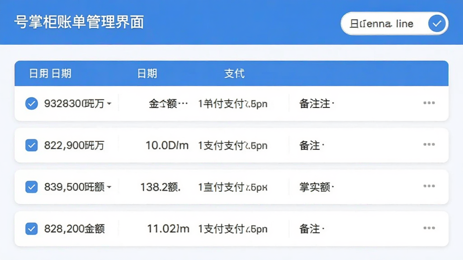Click the 11.02/m value in fourth row
Screen dimensions: 463x260
coord(168,229)
